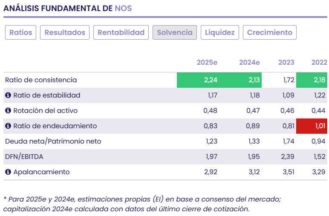Click the 2023 column header

pyautogui.click(x=286, y=62)
